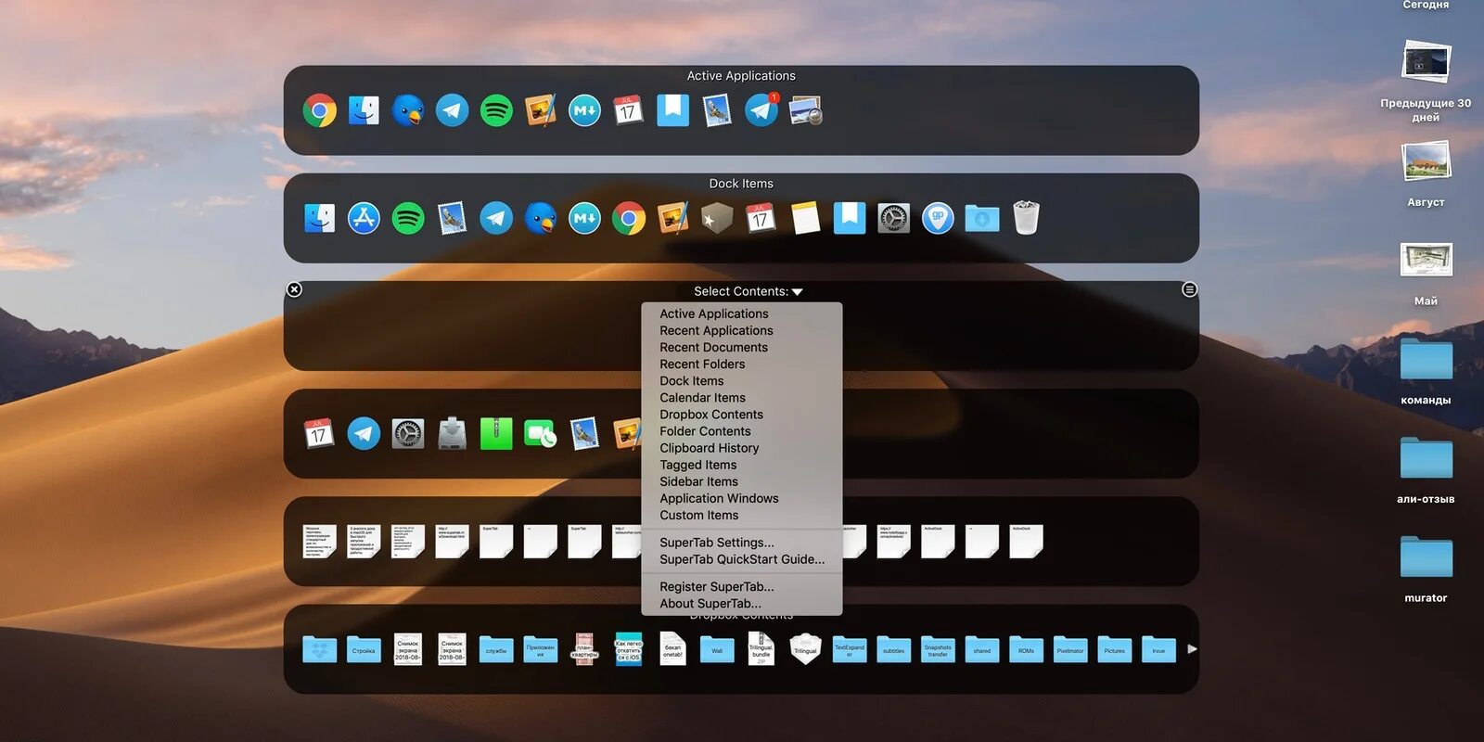Screen dimensions: 1484x742
Task: Open Telegram in the Dock Items row
Action: (496, 219)
